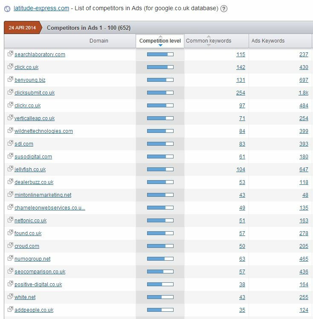313x319 pixels.
Task: Open external link icon for jellyfish.co.uk
Action: pos(10,169)
